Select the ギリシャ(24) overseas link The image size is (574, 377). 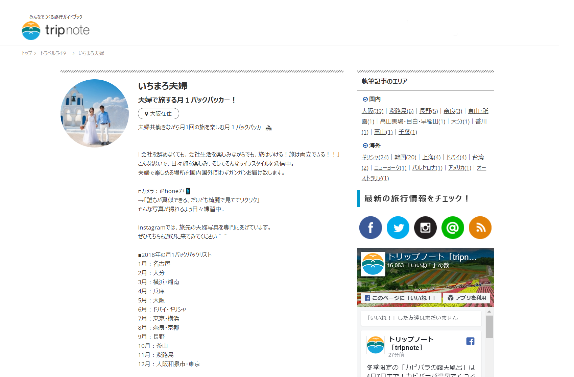[x=375, y=157]
